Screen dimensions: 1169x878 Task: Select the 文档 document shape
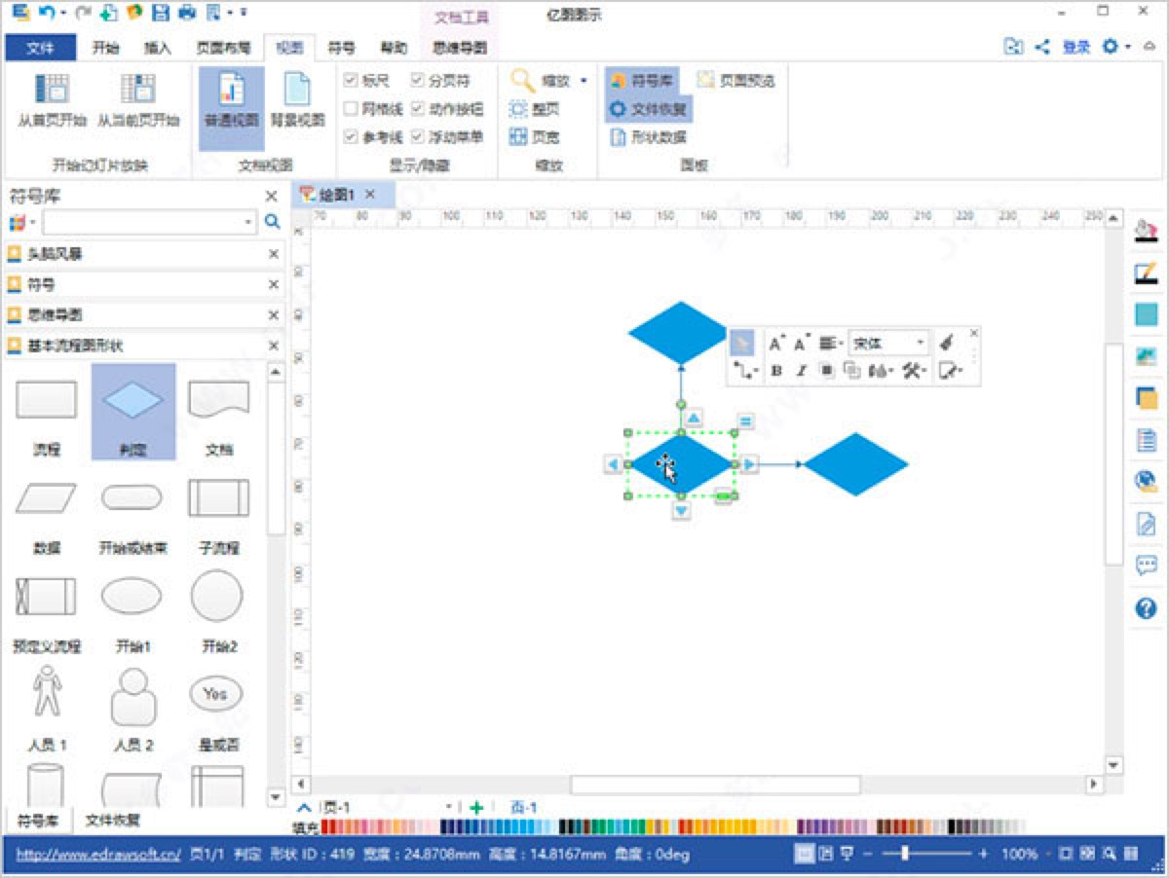(218, 399)
